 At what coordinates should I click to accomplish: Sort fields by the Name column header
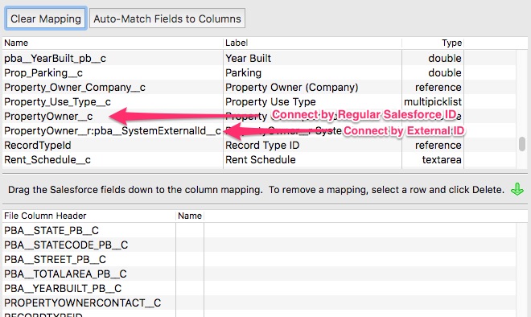coord(113,43)
